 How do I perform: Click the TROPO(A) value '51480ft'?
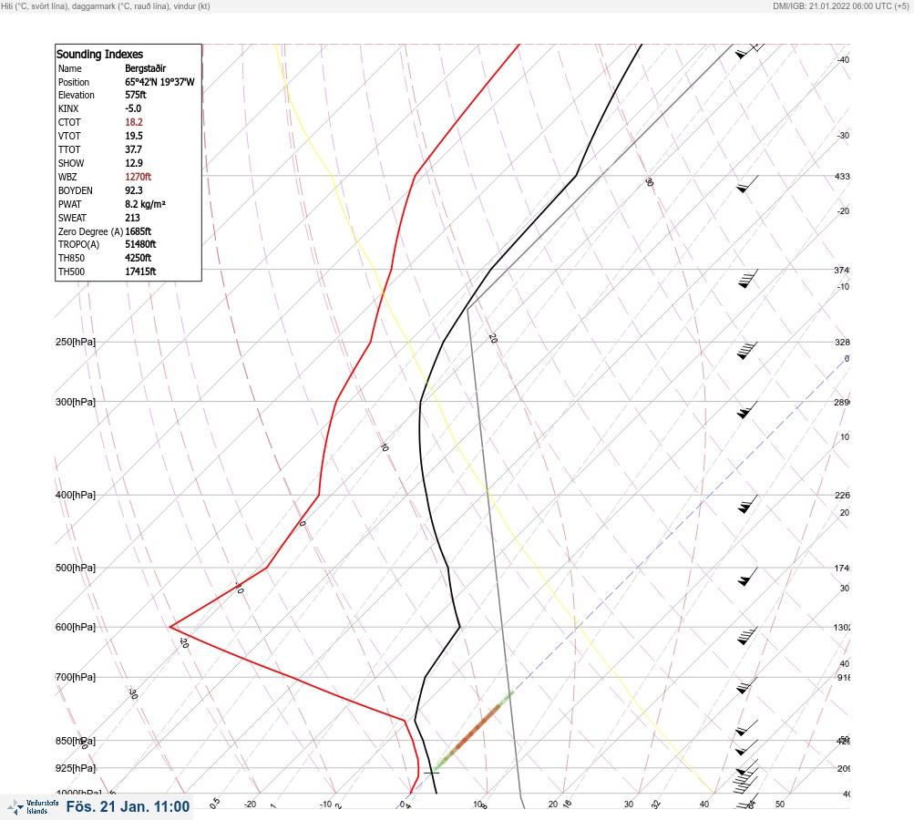point(140,244)
